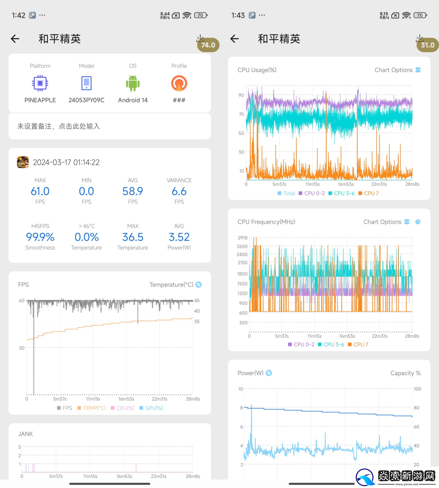The width and height of the screenshot is (439, 488).
Task: Tap the 74.0 floating badge
Action: (x=208, y=45)
